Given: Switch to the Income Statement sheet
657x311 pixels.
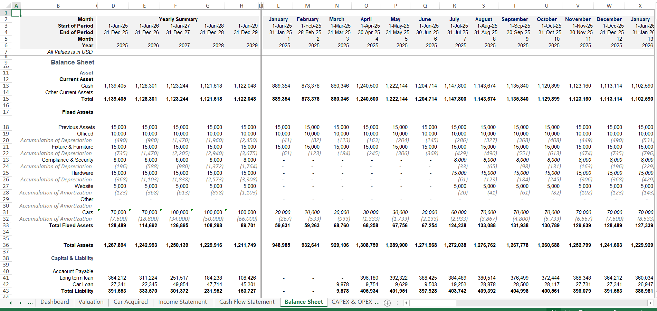Looking at the screenshot, I should click(182, 302).
